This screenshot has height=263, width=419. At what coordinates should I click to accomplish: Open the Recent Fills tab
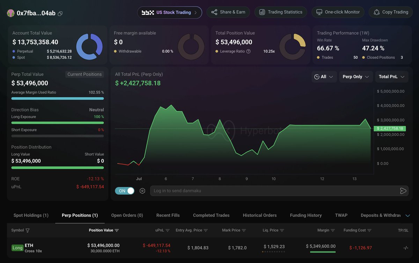(x=168, y=215)
